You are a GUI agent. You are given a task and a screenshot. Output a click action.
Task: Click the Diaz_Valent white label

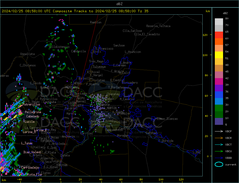tap(32, 152)
